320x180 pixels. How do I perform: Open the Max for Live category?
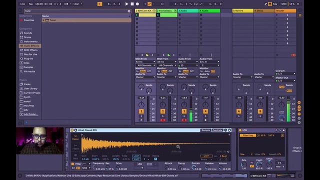30,54
